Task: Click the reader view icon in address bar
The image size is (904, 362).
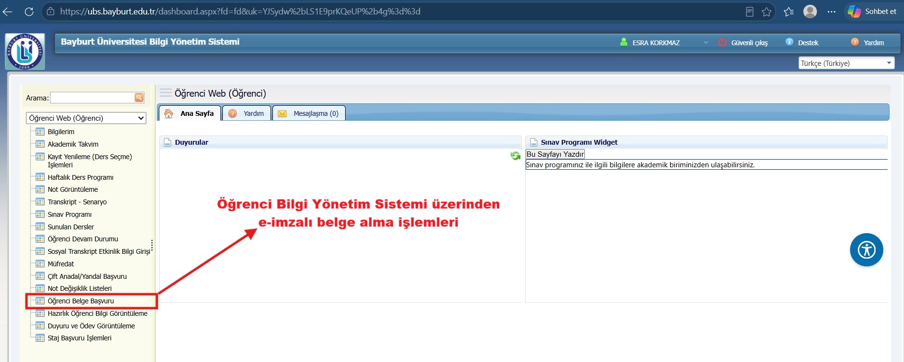Action: (749, 12)
